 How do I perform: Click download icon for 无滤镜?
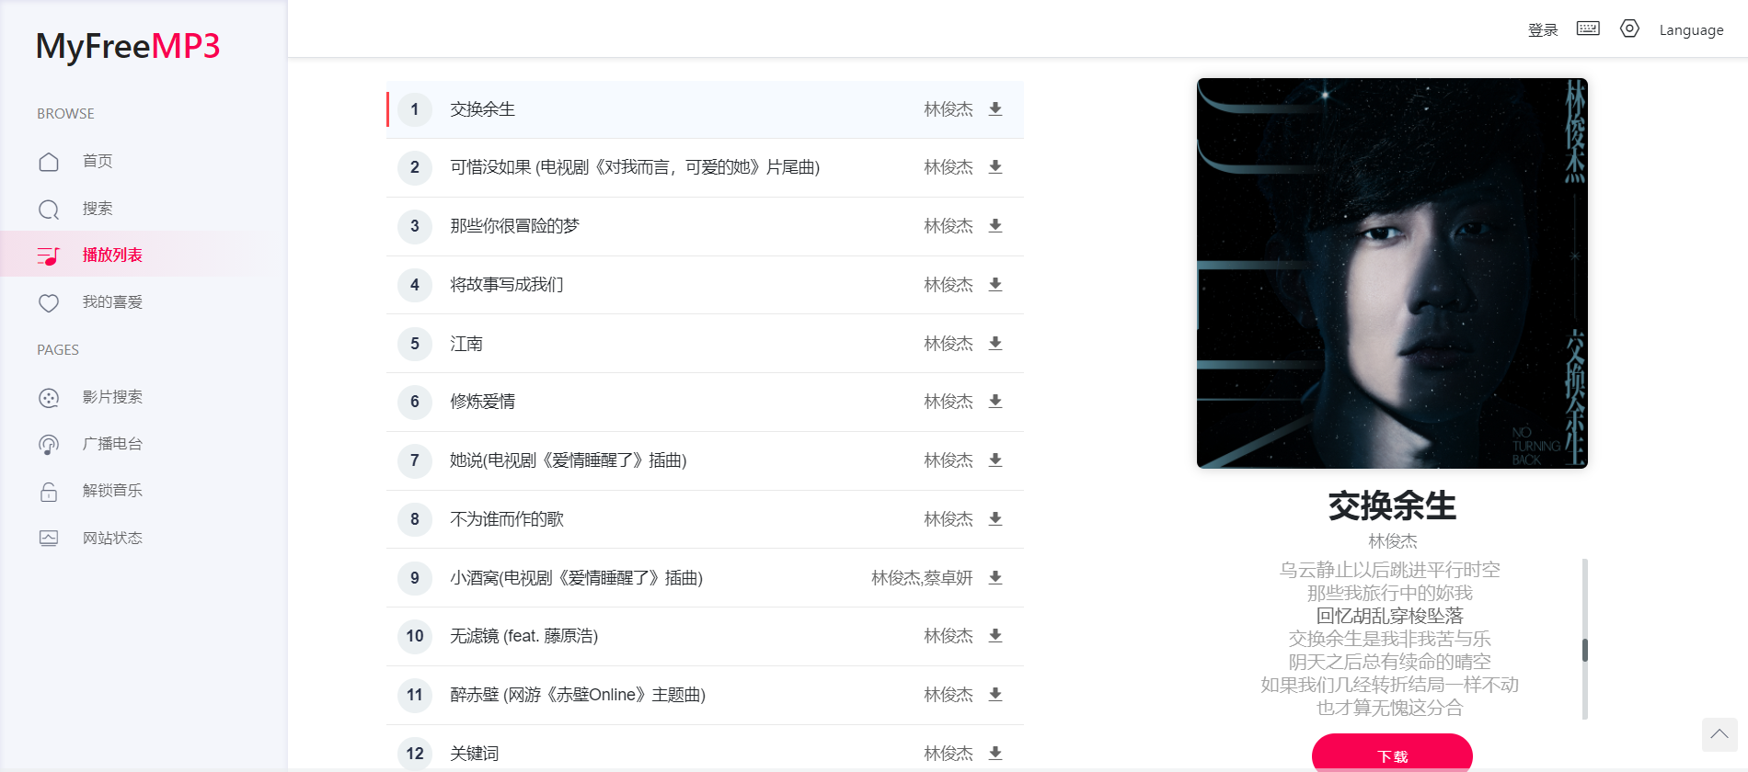tap(995, 636)
